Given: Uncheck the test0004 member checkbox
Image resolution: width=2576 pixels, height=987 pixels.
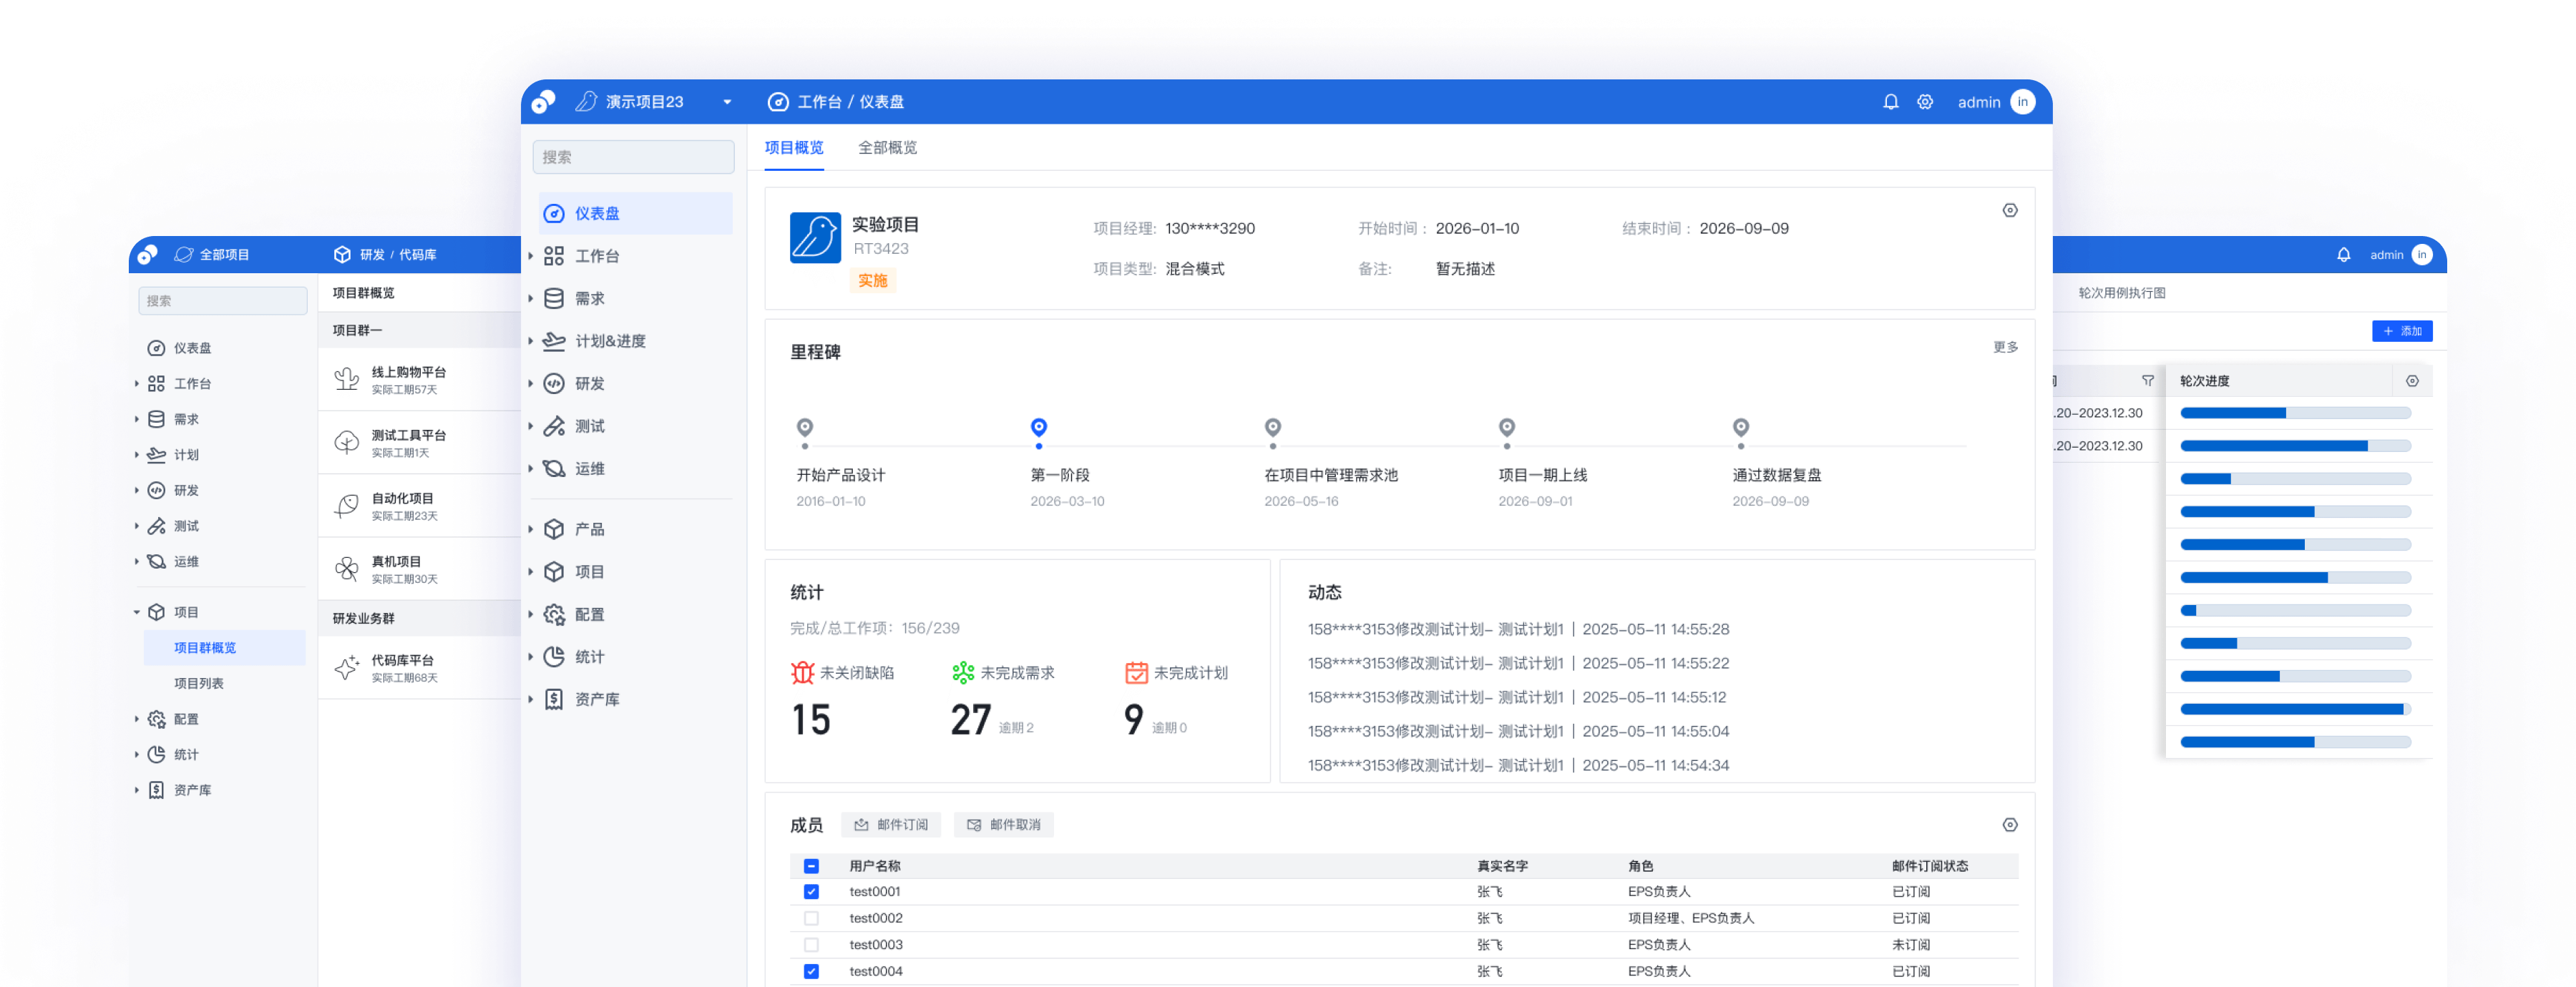Looking at the screenshot, I should 811,971.
